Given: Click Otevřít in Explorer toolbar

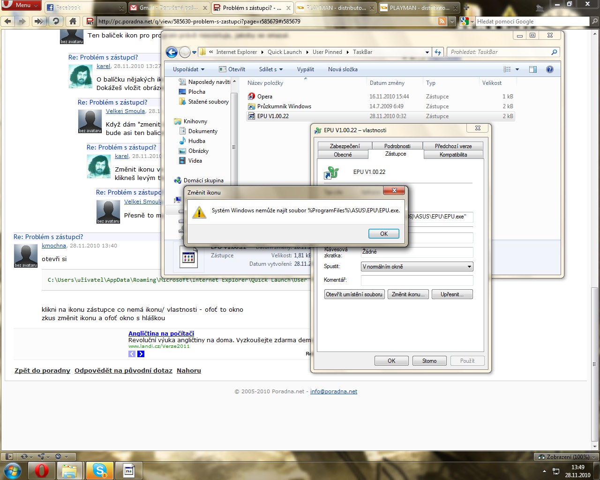Looking at the screenshot, I should point(232,69).
